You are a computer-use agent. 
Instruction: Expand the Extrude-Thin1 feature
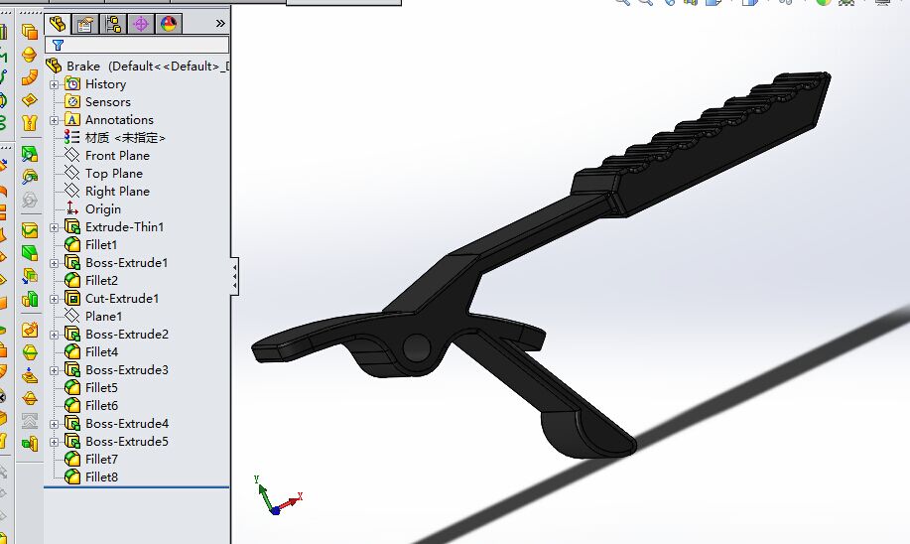click(x=54, y=228)
